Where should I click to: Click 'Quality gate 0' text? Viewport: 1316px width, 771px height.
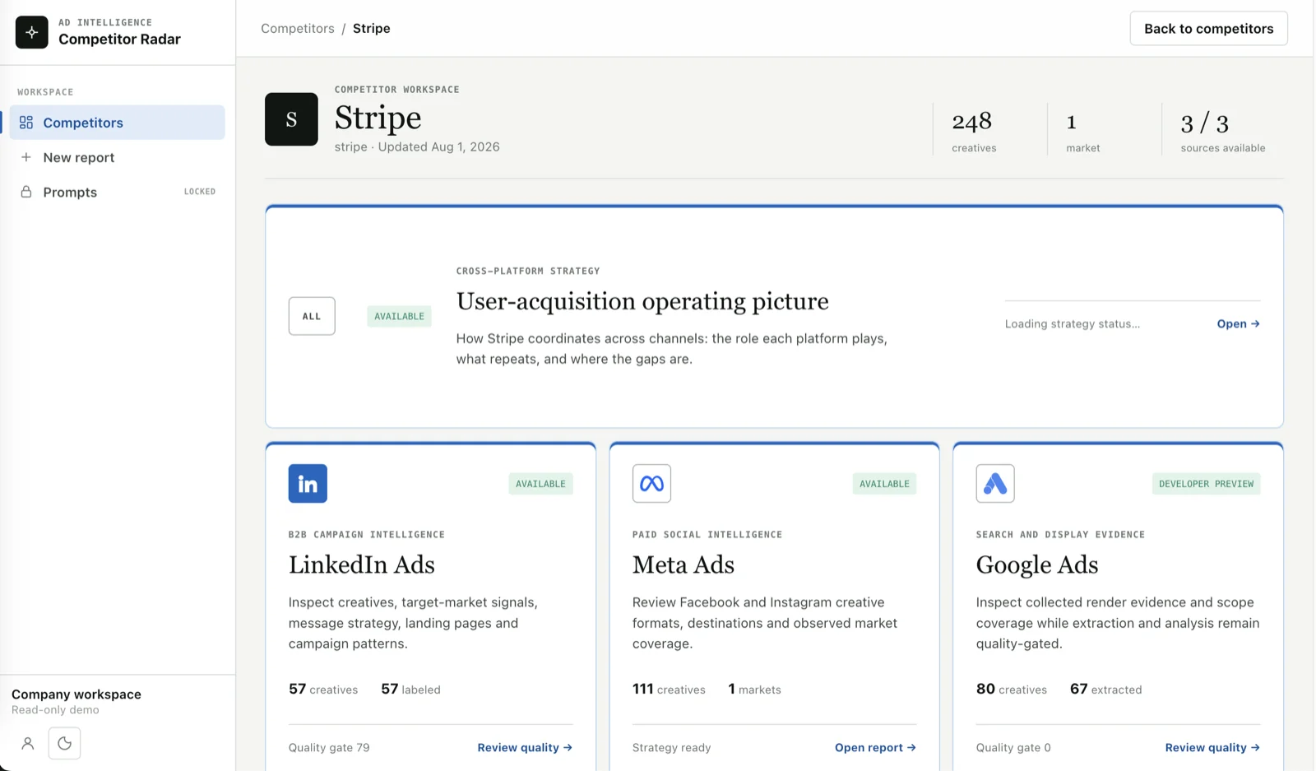pyautogui.click(x=1013, y=748)
